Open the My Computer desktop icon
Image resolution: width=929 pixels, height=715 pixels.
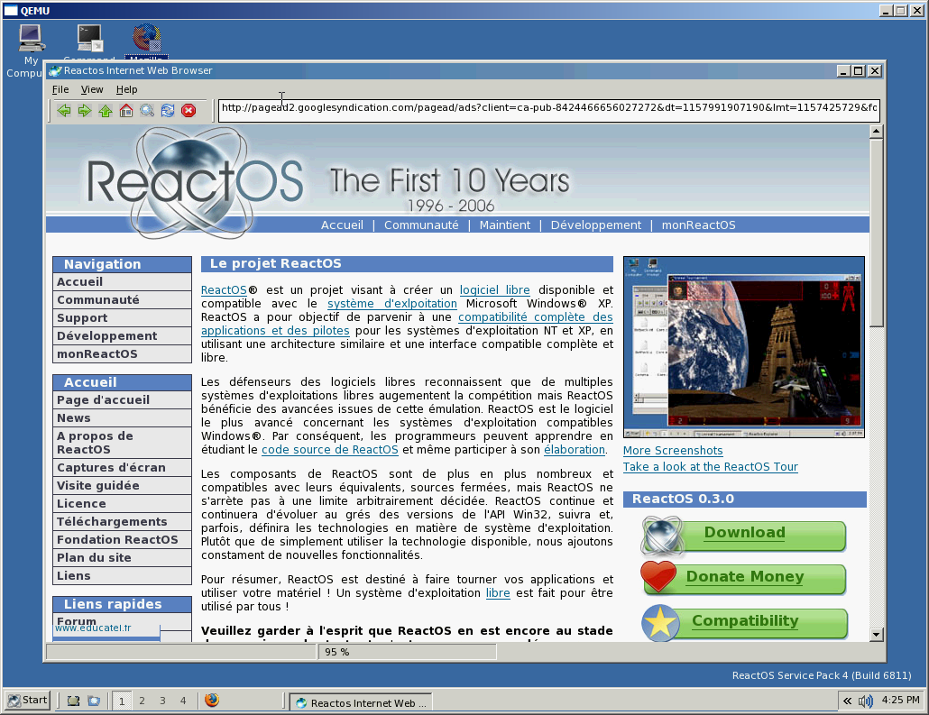click(x=31, y=51)
